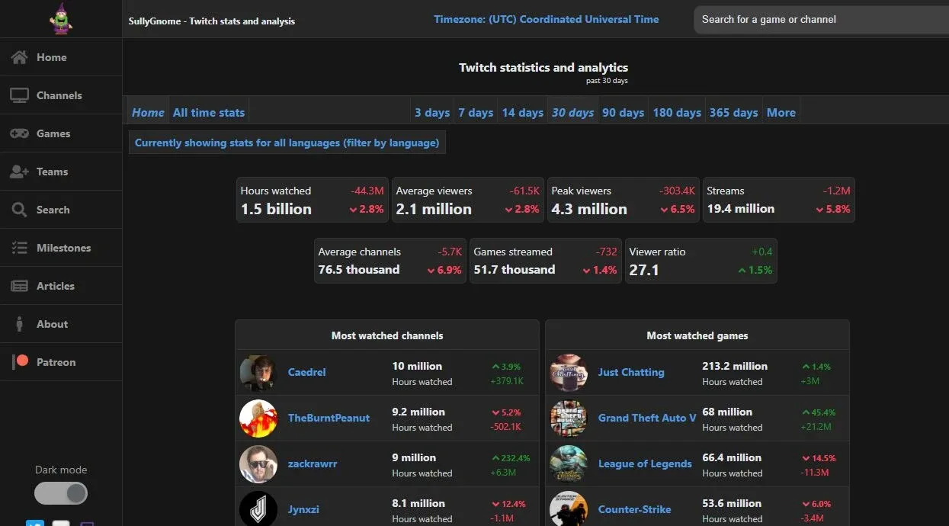Open the More time range options

click(781, 112)
